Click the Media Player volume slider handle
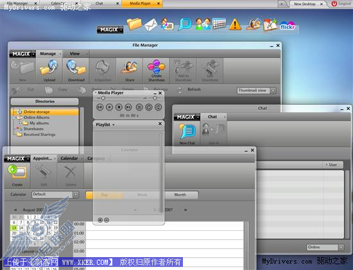This screenshot has height=270, width=353. click(155, 98)
